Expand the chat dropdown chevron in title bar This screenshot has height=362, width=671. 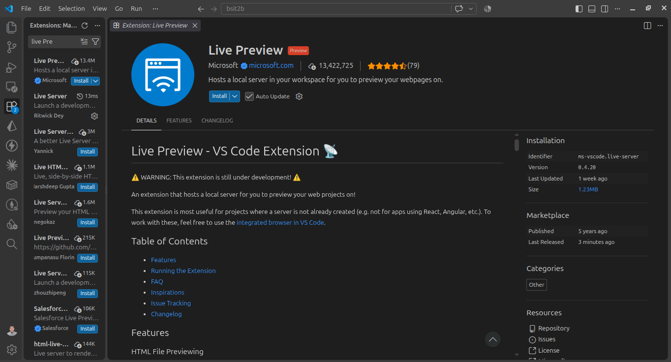pyautogui.click(x=471, y=9)
